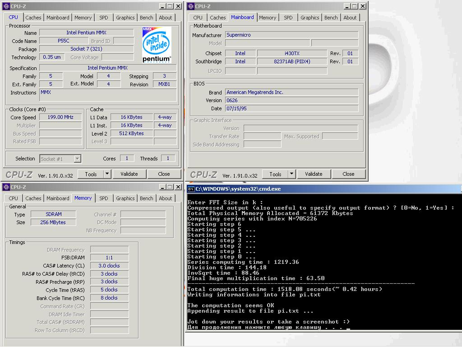Open About tab in Memory window
The height and width of the screenshot is (347, 462).
pos(166,198)
